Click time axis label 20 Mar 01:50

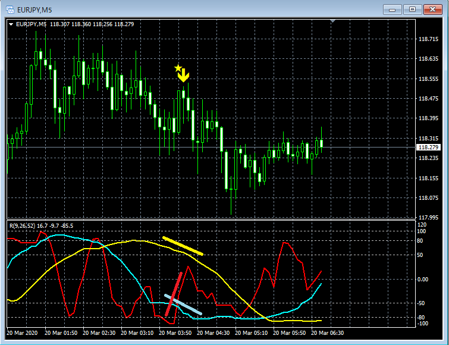pos(61,333)
